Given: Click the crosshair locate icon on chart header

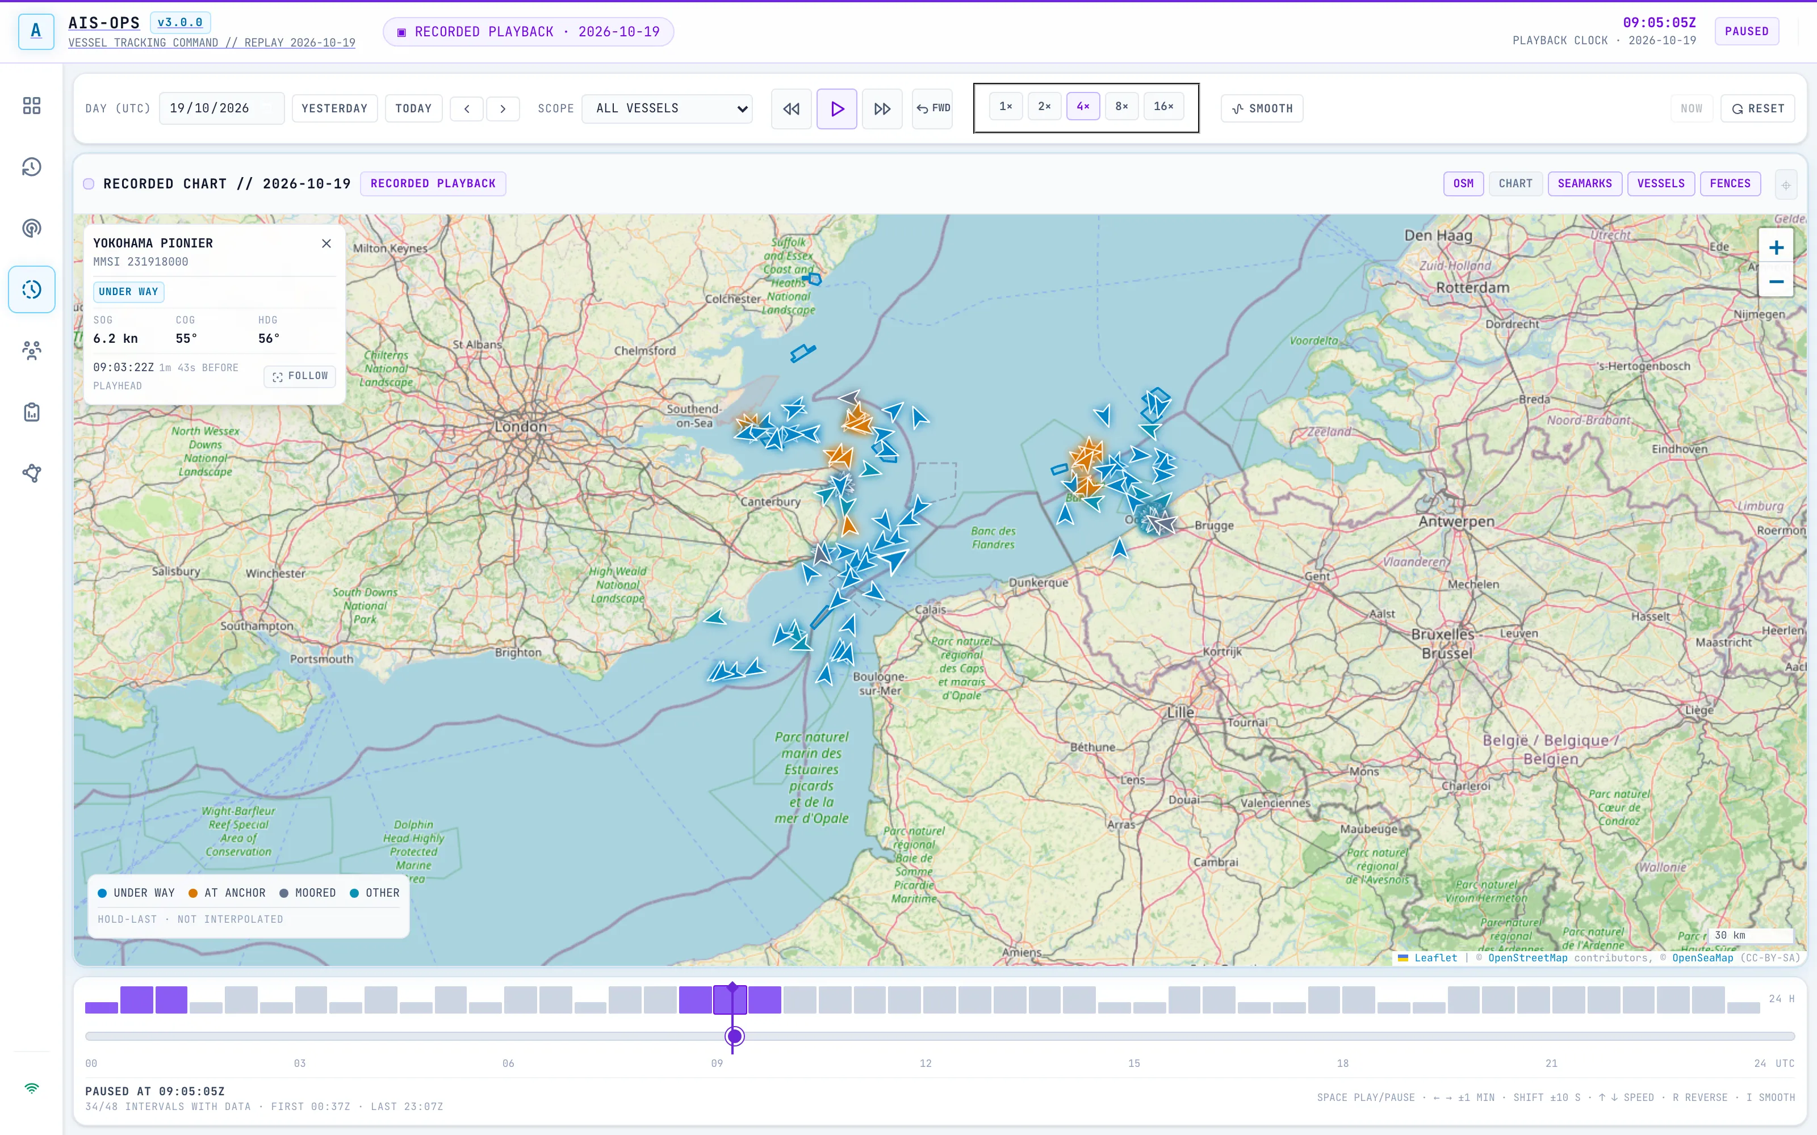Looking at the screenshot, I should click(1786, 184).
